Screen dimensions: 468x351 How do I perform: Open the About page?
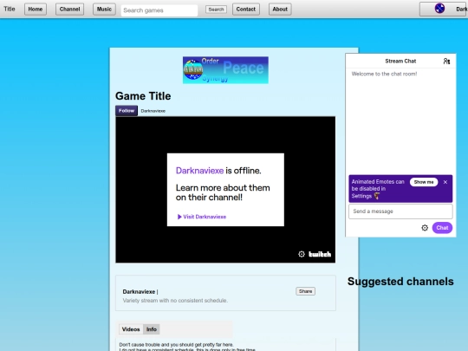(280, 10)
